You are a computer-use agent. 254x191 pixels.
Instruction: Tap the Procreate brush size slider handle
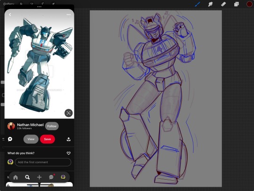point(2,83)
